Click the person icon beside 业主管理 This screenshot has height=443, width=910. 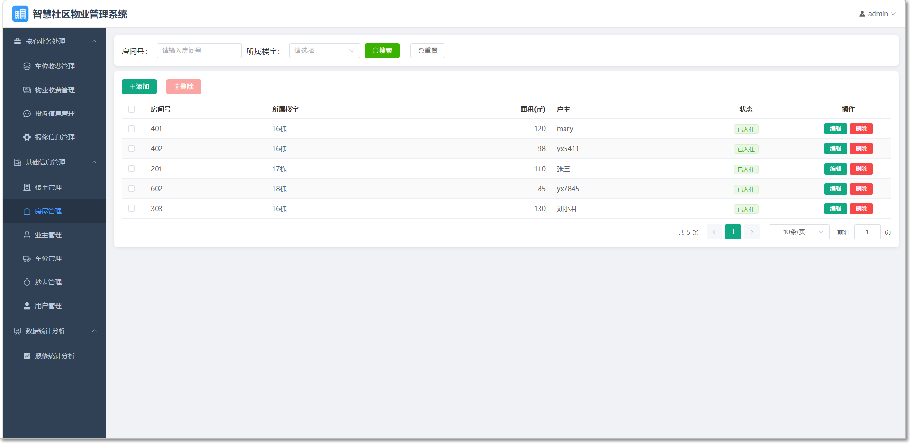click(x=27, y=235)
